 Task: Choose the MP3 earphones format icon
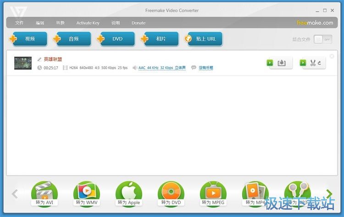point(298,194)
